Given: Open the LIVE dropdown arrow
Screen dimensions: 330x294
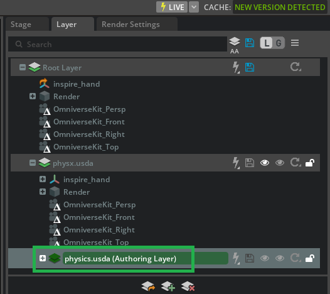Looking at the screenshot, I should (x=194, y=7).
